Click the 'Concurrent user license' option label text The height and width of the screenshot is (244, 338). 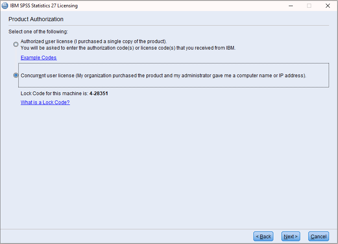[x=163, y=75]
